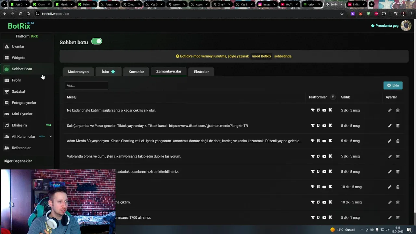Switch to the Moderasyon tab
Screen dimensions: 416x234
[x=78, y=71]
